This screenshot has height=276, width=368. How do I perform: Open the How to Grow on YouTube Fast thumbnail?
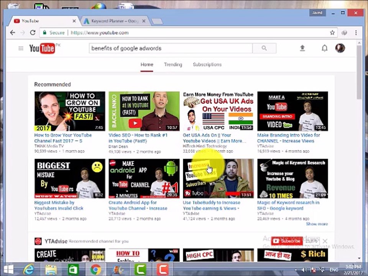click(x=70, y=111)
